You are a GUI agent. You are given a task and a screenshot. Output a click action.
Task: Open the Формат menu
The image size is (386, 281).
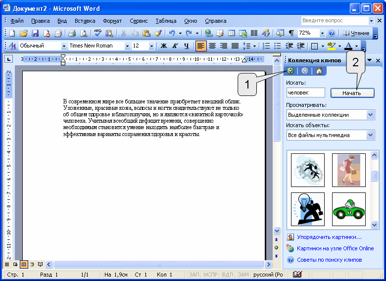(x=112, y=21)
